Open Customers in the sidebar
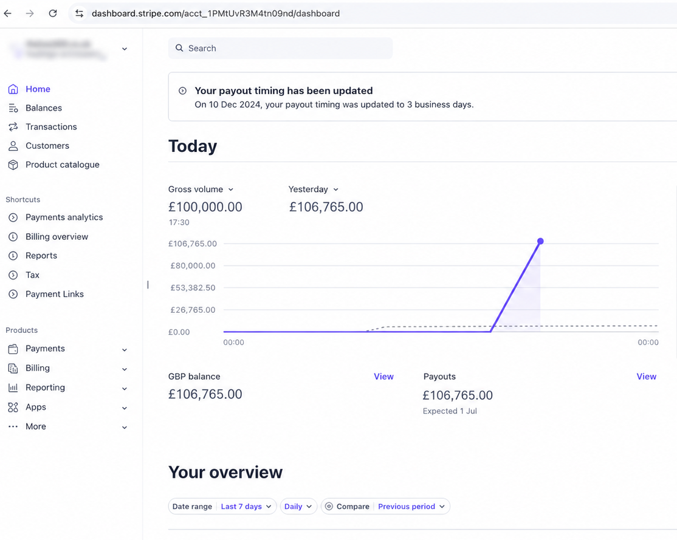The height and width of the screenshot is (540, 677). coord(47,146)
